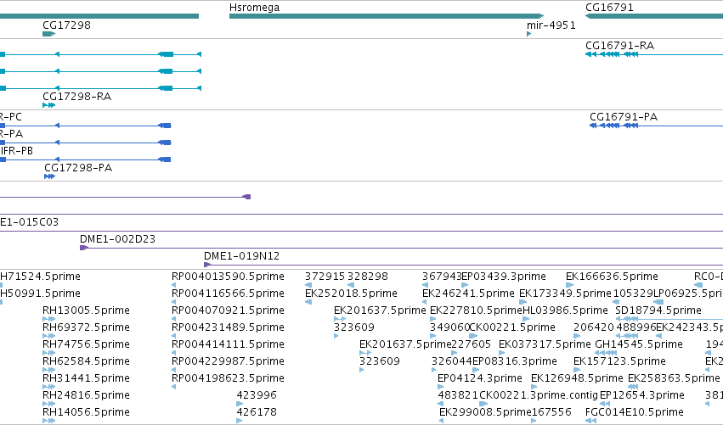Select the RP004013590.5prime feature label

tap(228, 277)
